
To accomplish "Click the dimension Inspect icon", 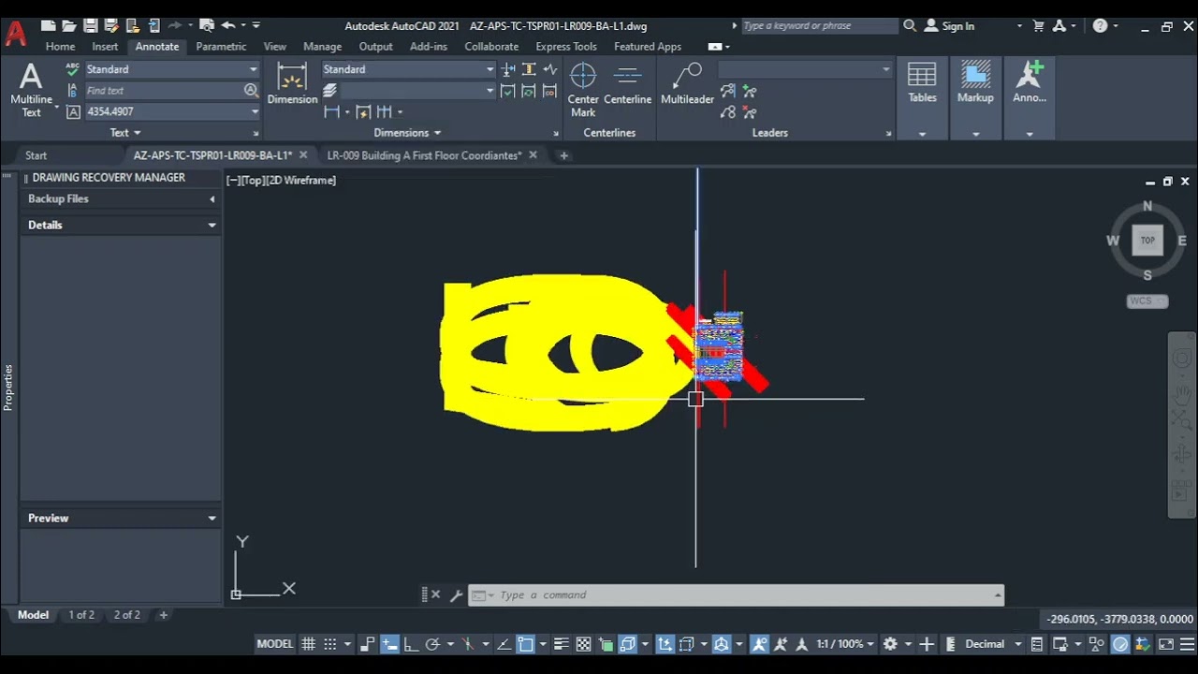I will click(508, 91).
